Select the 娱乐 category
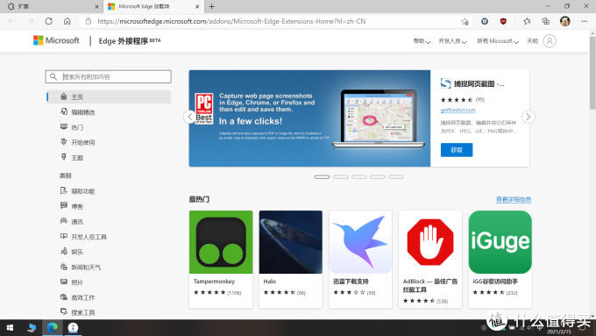596x336 pixels. (x=72, y=252)
